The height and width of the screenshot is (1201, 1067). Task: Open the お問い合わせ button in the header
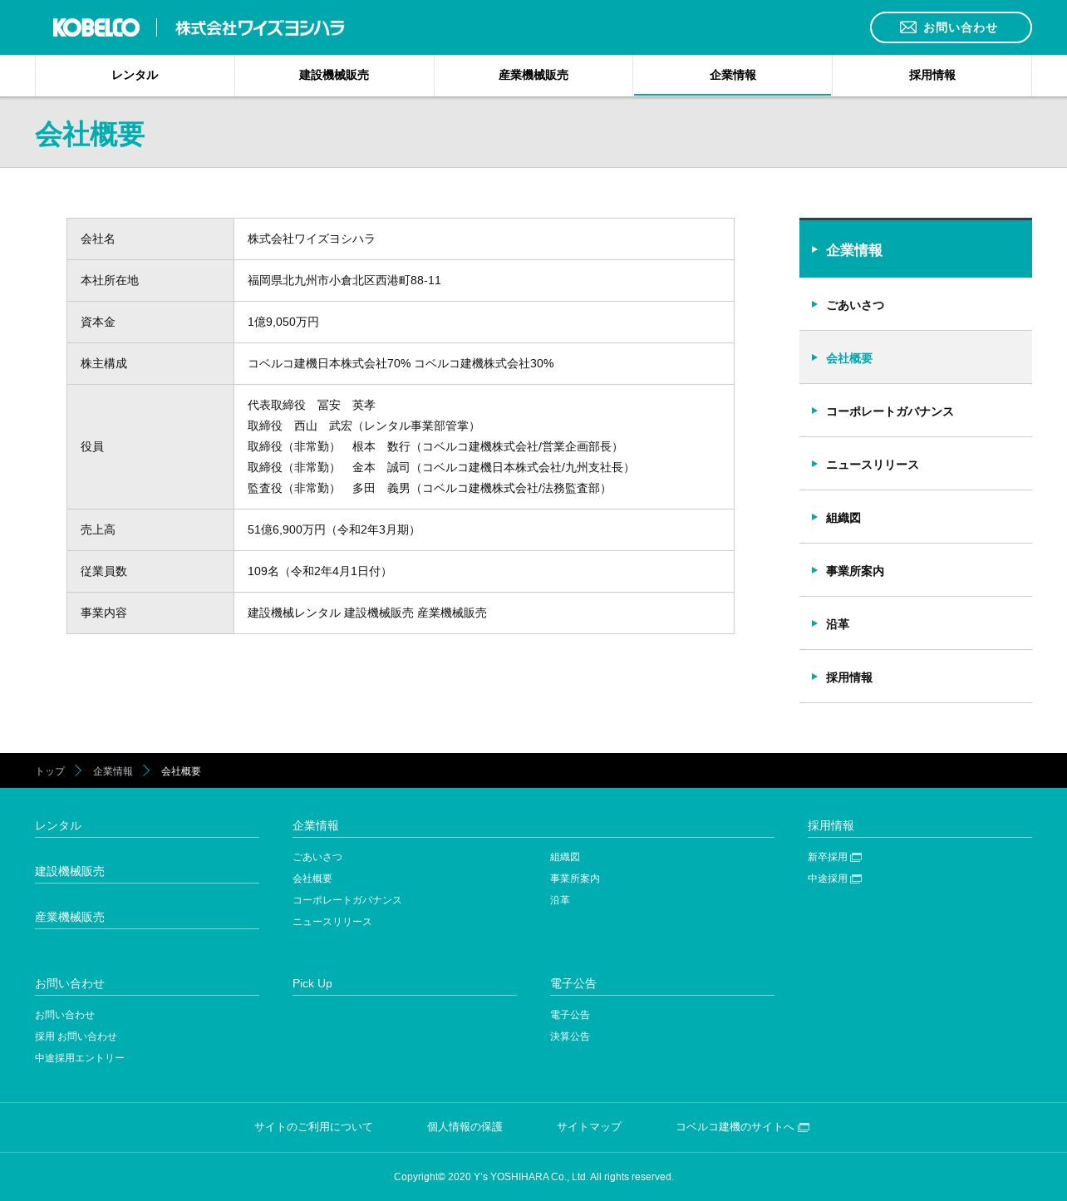click(x=951, y=27)
